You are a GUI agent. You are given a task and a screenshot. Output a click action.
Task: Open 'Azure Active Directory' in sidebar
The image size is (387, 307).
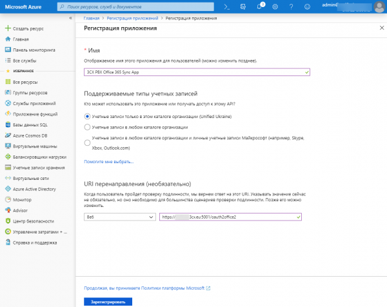click(x=35, y=189)
